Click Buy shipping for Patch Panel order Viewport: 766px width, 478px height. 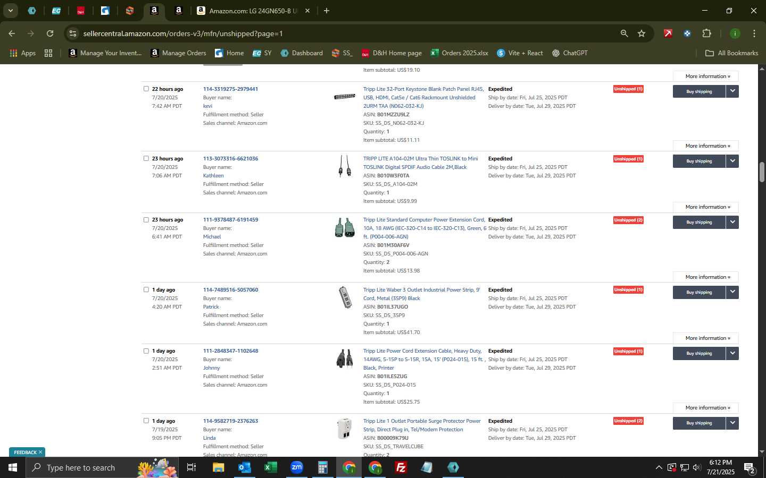699,91
